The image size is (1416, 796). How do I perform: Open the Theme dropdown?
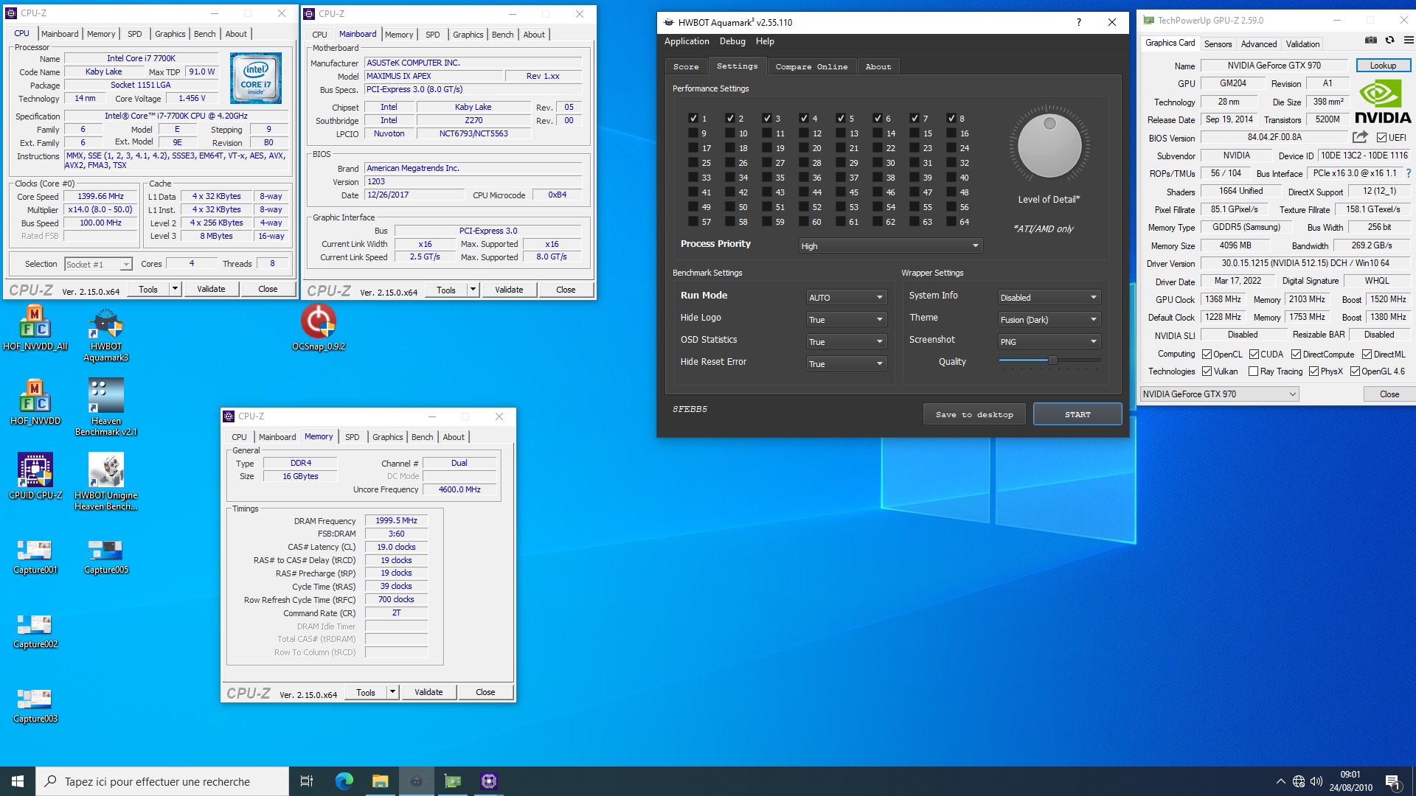tap(1049, 319)
